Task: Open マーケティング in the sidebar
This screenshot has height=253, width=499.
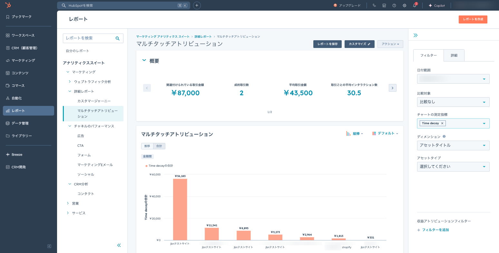Action: pyautogui.click(x=28, y=61)
